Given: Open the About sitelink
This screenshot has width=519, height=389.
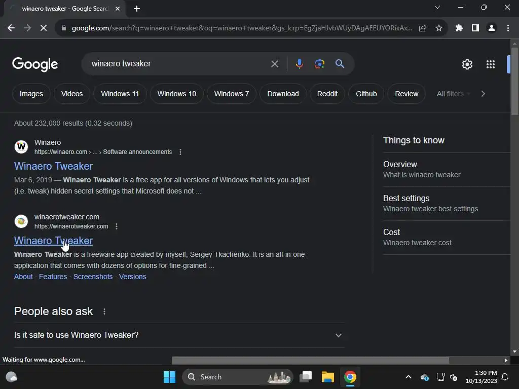Looking at the screenshot, I should [x=23, y=277].
